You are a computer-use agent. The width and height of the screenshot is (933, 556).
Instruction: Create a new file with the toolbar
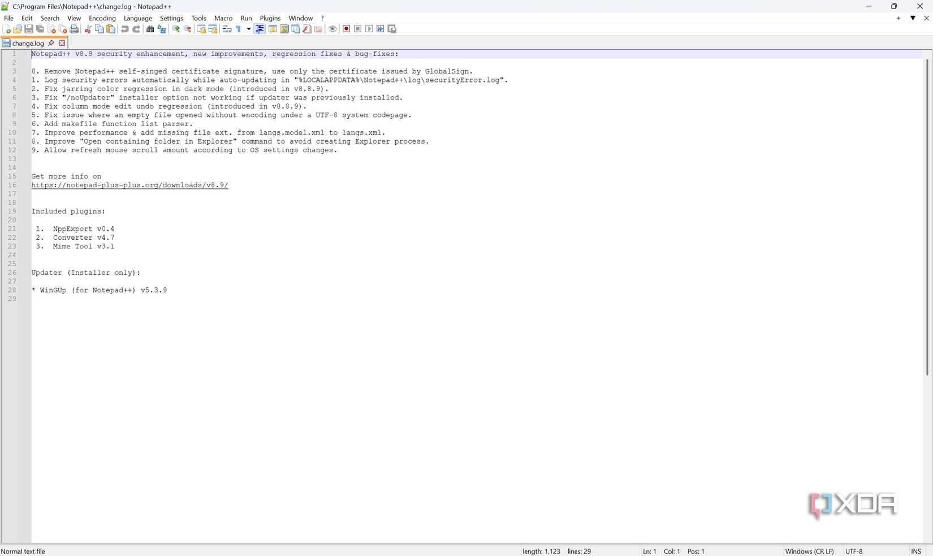pos(6,29)
